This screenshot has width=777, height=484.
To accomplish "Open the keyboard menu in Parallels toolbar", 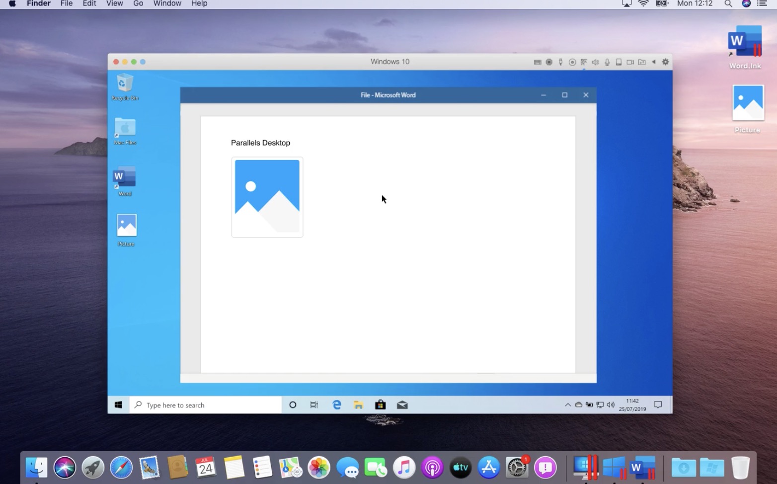I will point(538,62).
